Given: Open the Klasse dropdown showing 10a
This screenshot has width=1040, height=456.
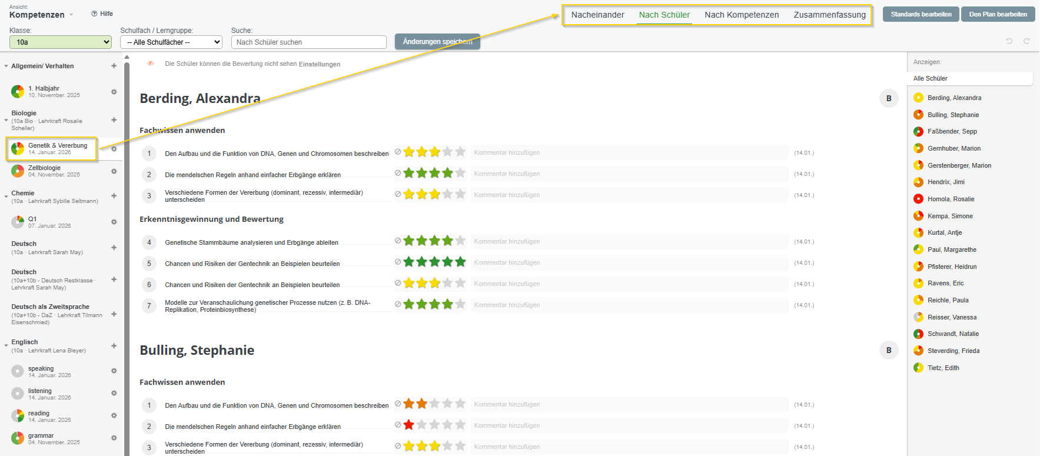Looking at the screenshot, I should pyautogui.click(x=61, y=42).
